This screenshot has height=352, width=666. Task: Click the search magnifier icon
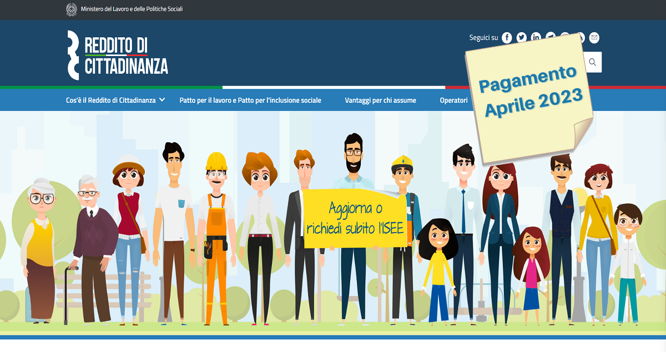click(x=593, y=62)
